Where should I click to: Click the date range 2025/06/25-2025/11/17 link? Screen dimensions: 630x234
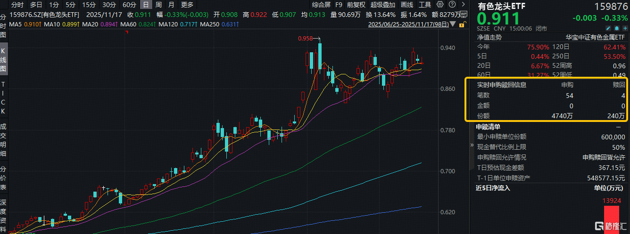[x=409, y=24]
